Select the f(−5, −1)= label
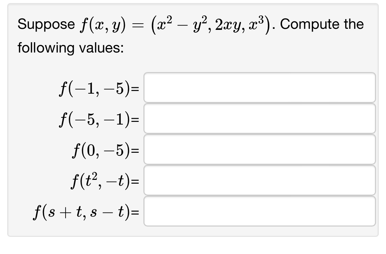Viewport: 386px width, 254px height. tap(100, 119)
